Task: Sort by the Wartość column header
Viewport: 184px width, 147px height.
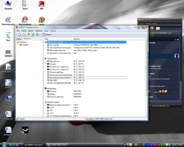Action: click(99, 39)
